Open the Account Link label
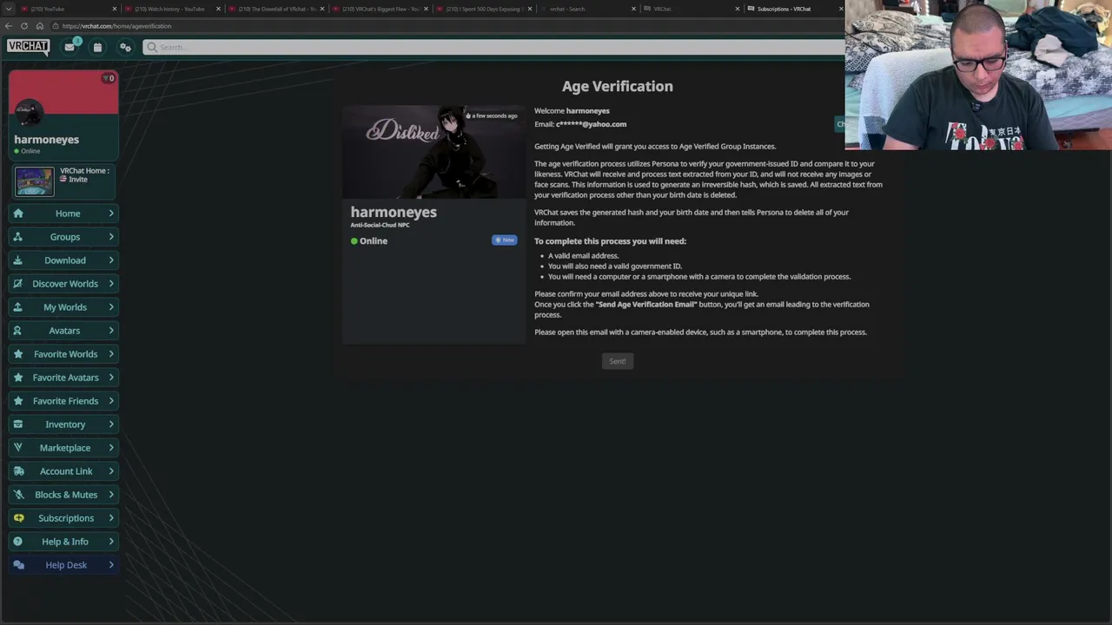This screenshot has height=625, width=1112. point(66,471)
